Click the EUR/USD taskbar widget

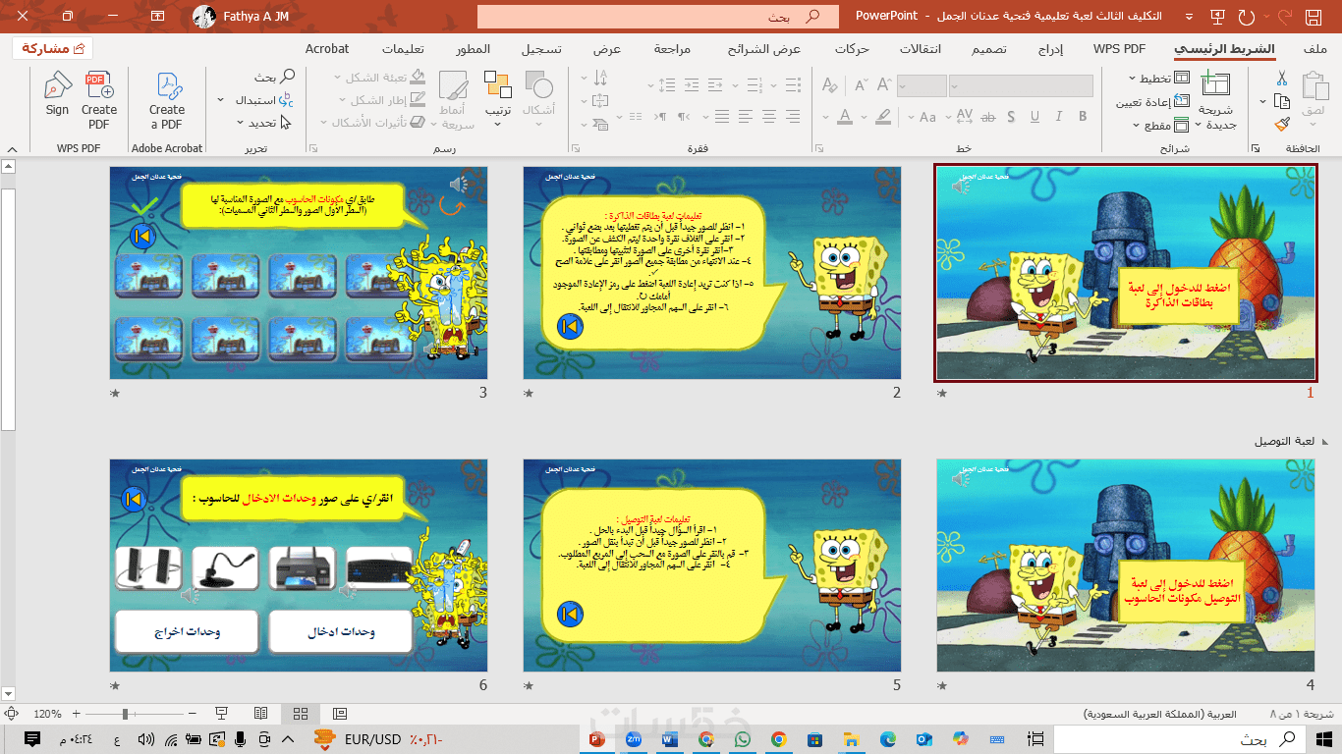coord(377,739)
